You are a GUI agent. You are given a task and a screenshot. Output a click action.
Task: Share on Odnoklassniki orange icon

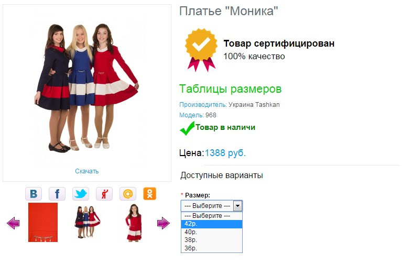point(150,194)
